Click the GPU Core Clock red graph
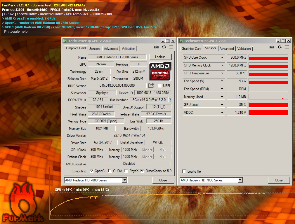Image resolution: width=295 pixels, height=224 pixels. point(268,57)
